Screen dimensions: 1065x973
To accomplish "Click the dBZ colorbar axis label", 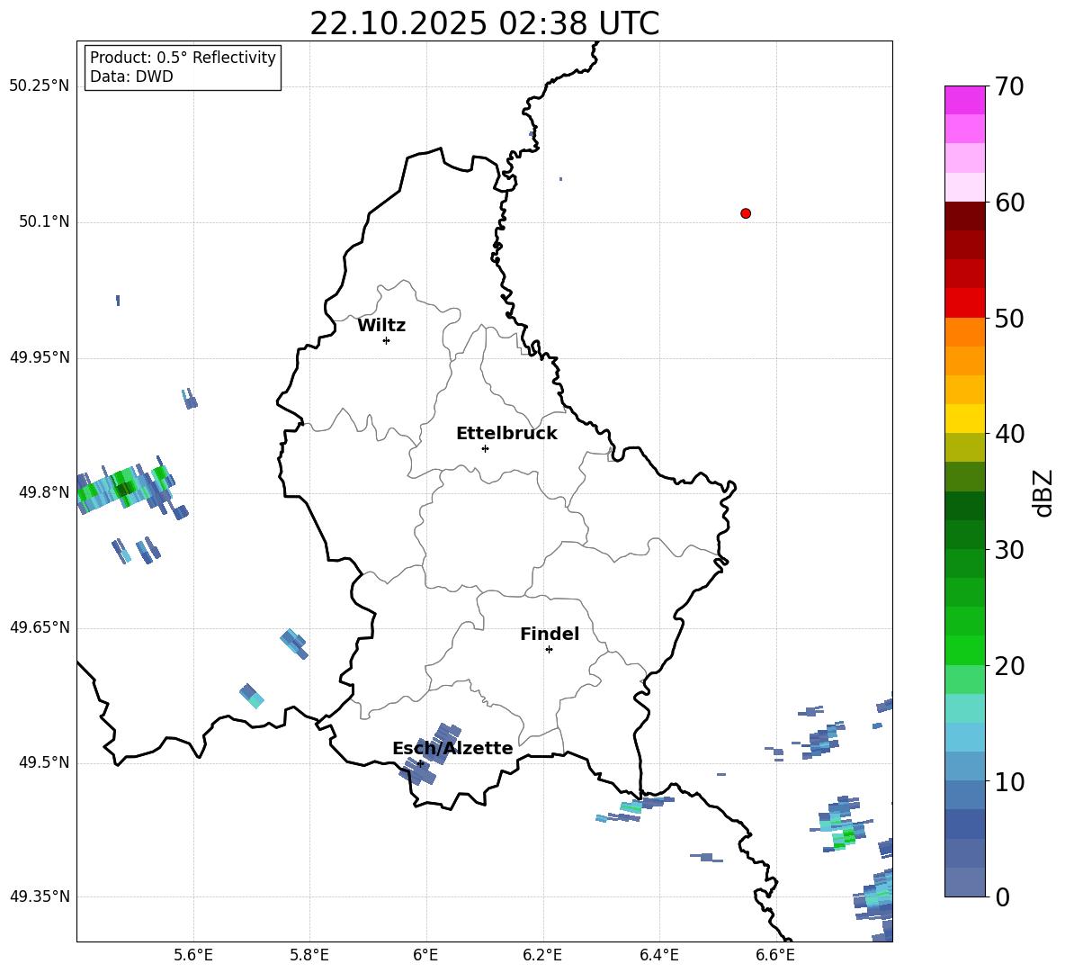I will [x=1043, y=492].
